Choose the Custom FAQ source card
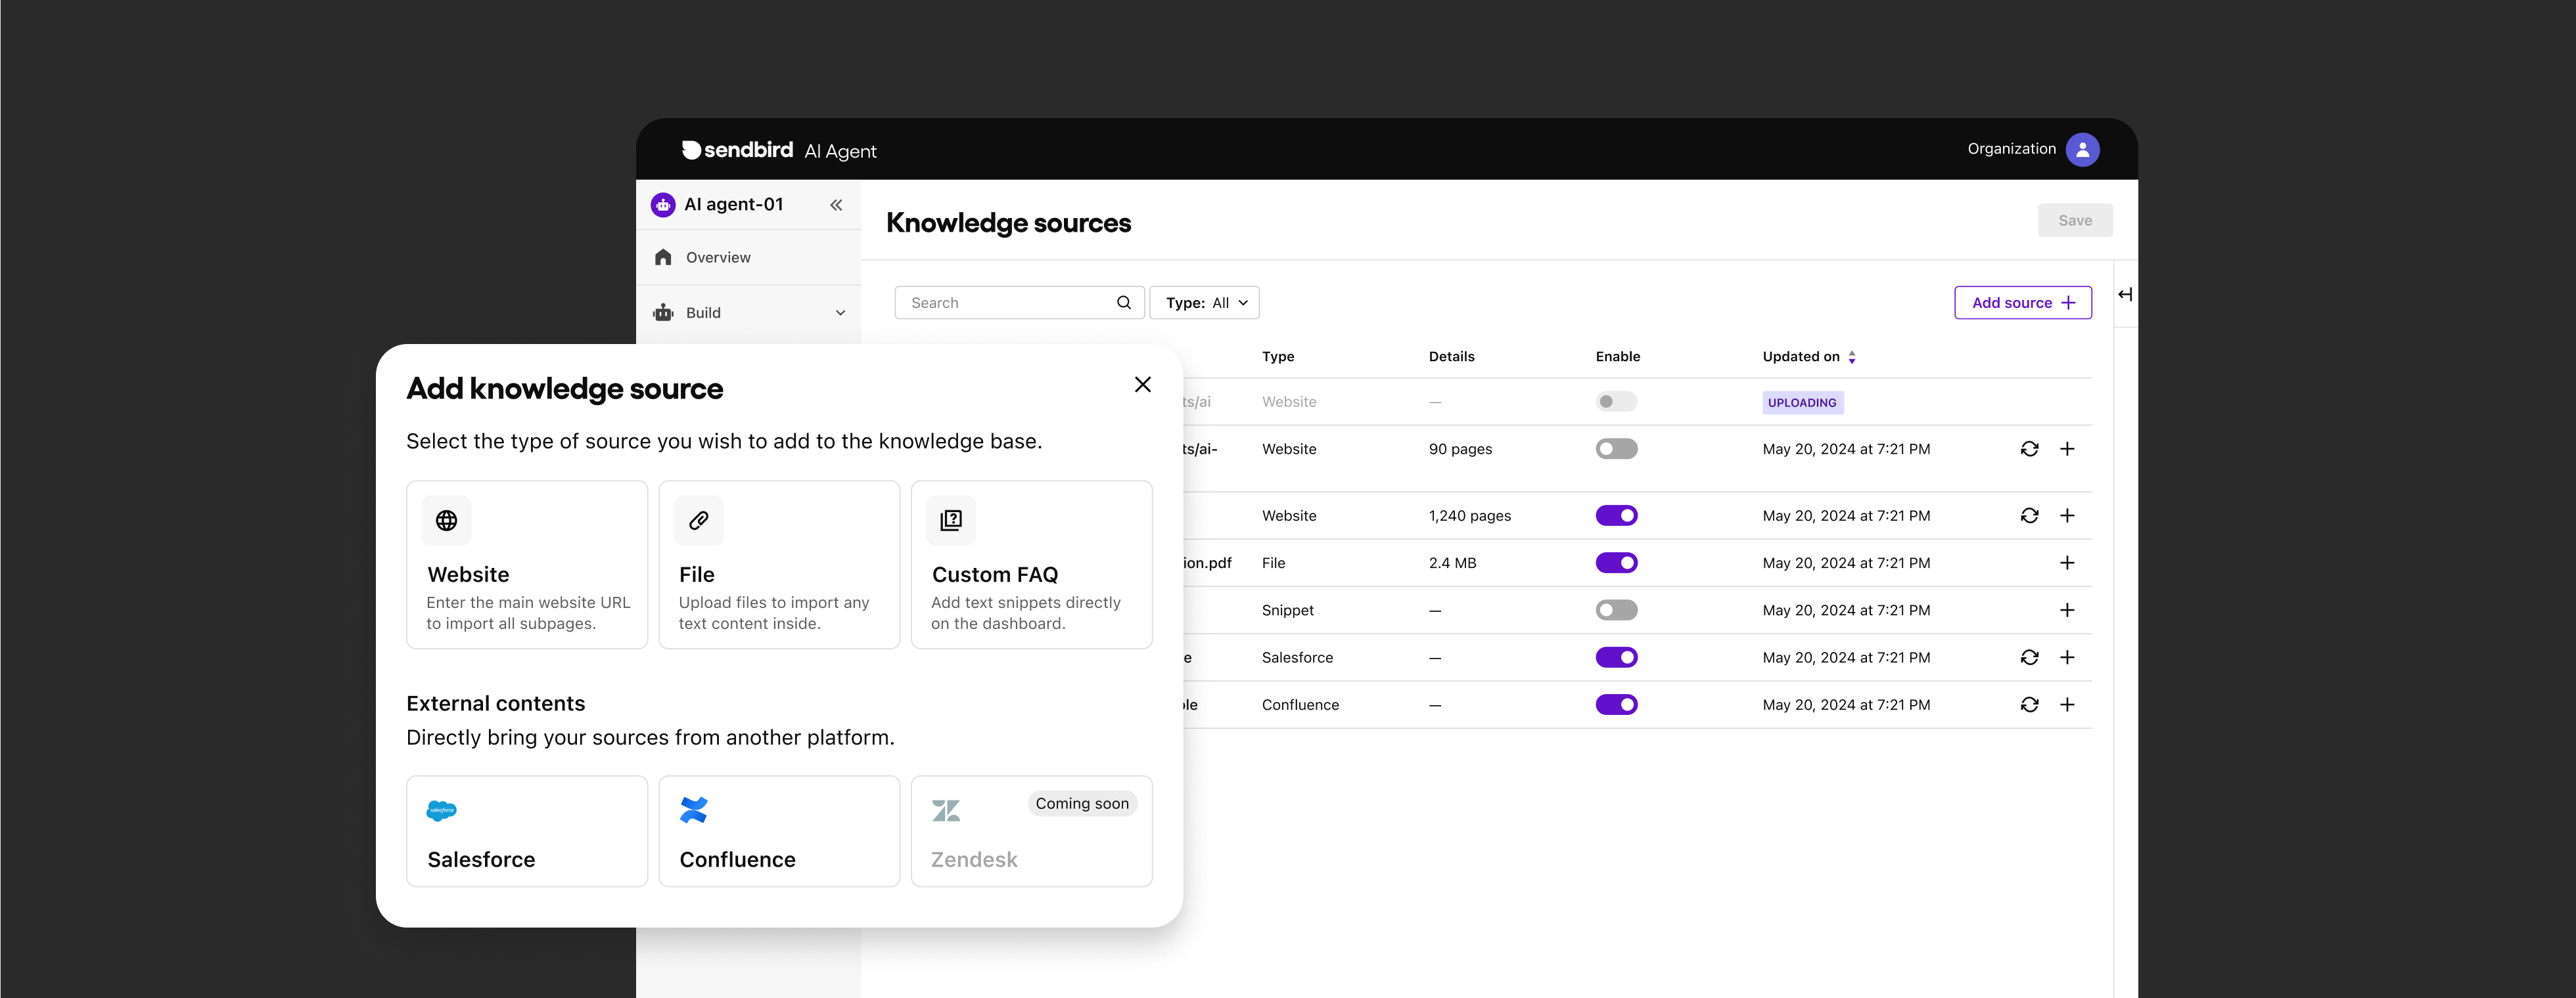 click(x=1031, y=565)
